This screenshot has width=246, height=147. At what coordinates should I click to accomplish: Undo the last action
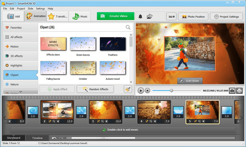click(x=54, y=138)
